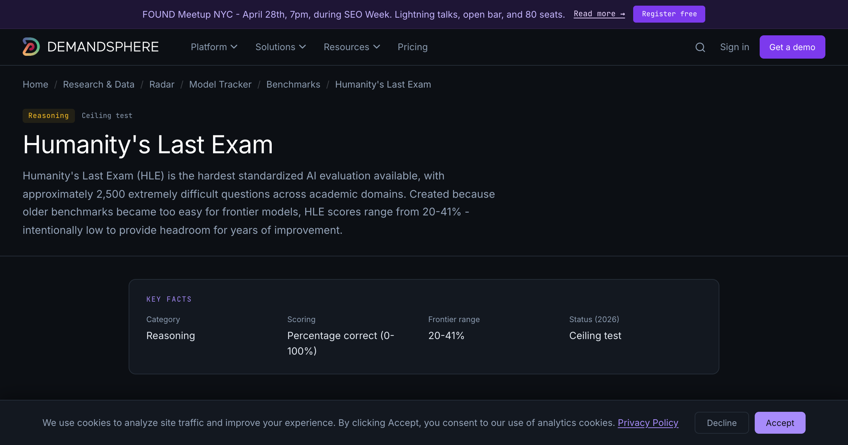Image resolution: width=848 pixels, height=445 pixels.
Task: Go to the Benchmarks breadcrumb
Action: pyautogui.click(x=293, y=84)
